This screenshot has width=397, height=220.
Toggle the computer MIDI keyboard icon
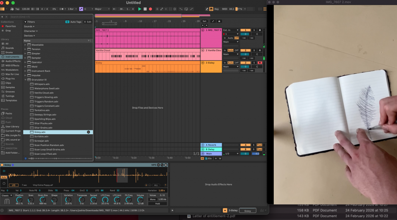211,9
